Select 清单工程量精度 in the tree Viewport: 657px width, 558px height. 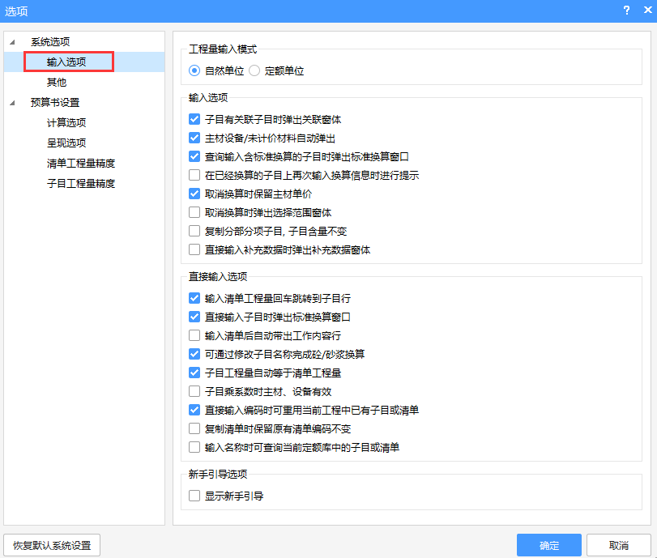(81, 164)
